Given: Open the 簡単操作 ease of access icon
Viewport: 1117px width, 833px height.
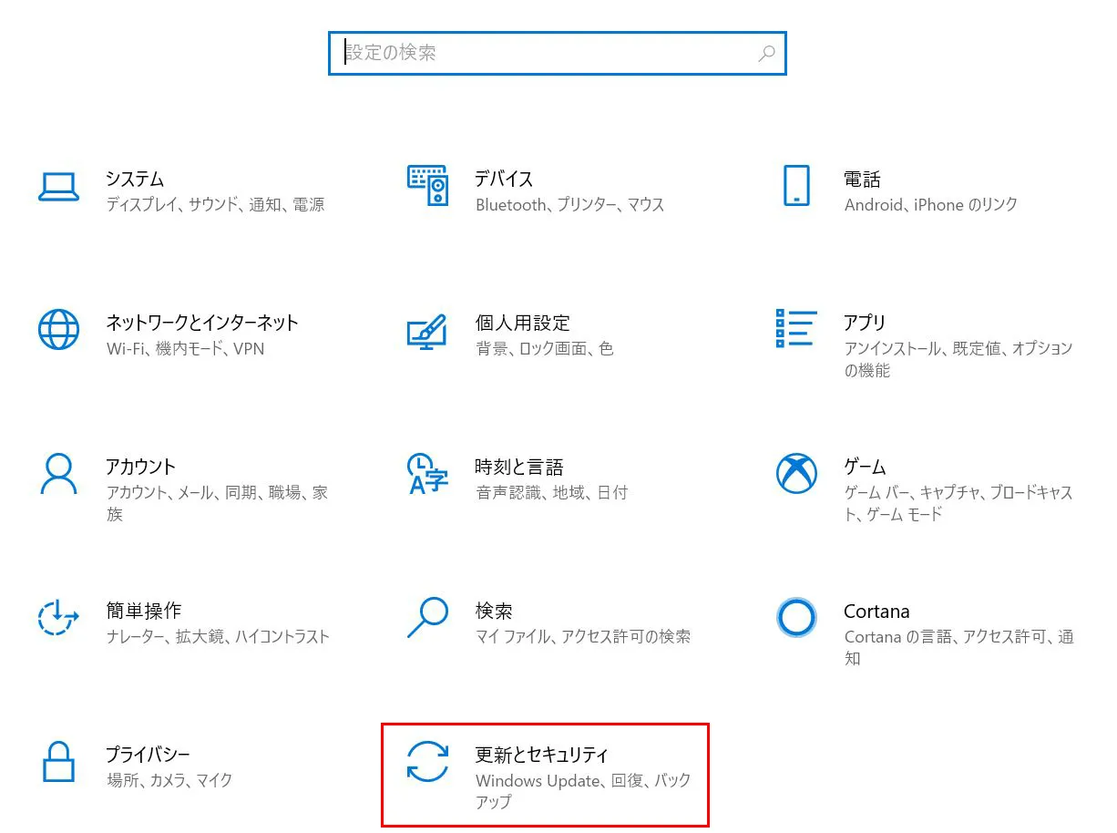Looking at the screenshot, I should 58,617.
